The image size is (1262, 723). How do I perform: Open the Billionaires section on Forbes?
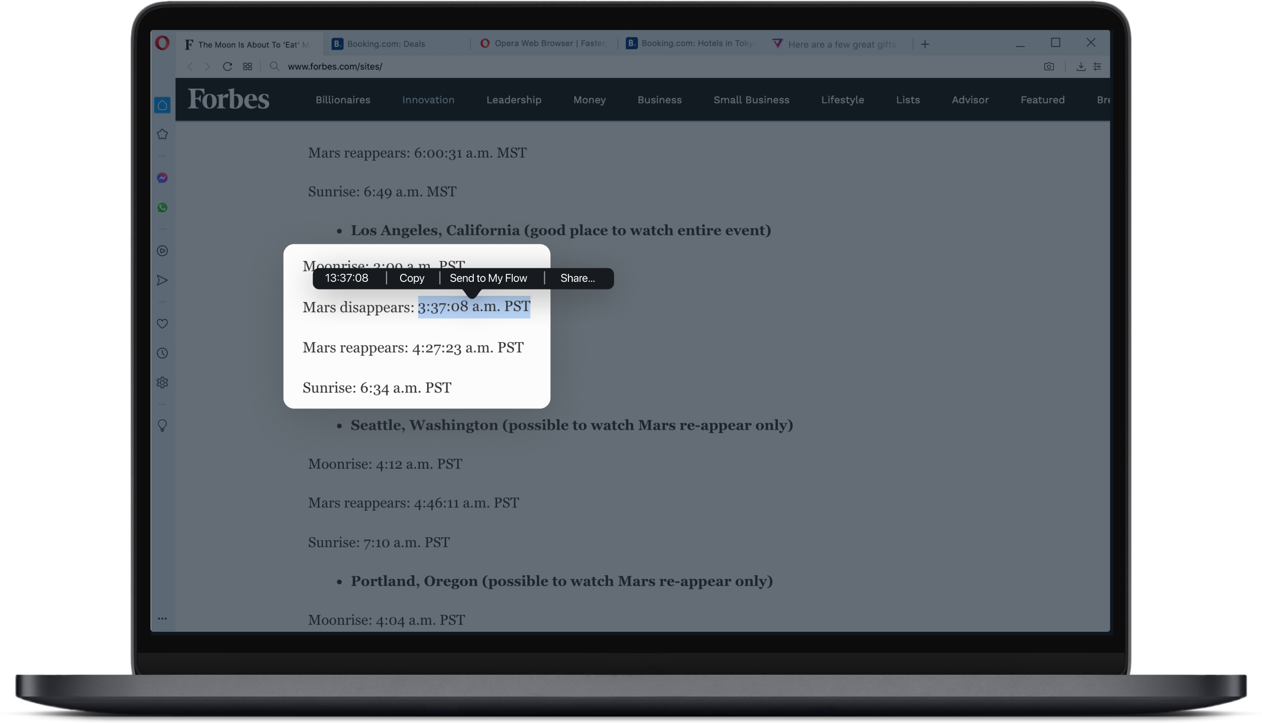pyautogui.click(x=343, y=100)
